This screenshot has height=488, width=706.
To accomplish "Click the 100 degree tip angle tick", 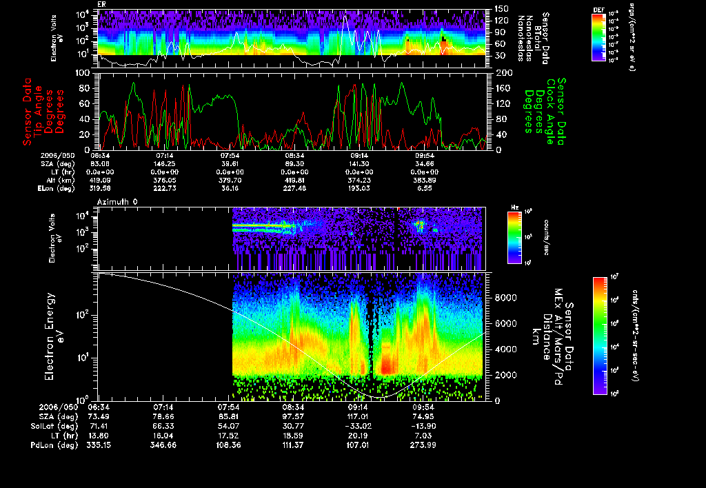I will 84,73.
